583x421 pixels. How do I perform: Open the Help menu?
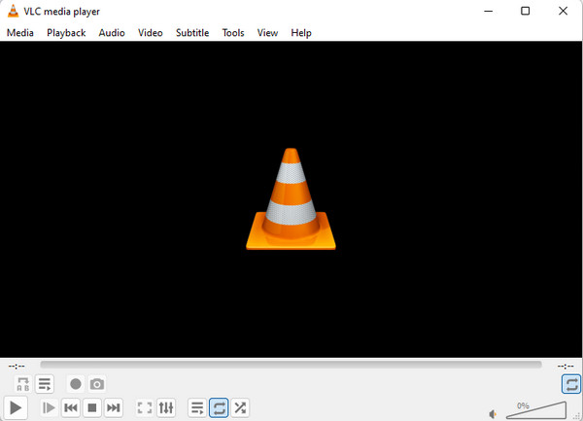301,33
